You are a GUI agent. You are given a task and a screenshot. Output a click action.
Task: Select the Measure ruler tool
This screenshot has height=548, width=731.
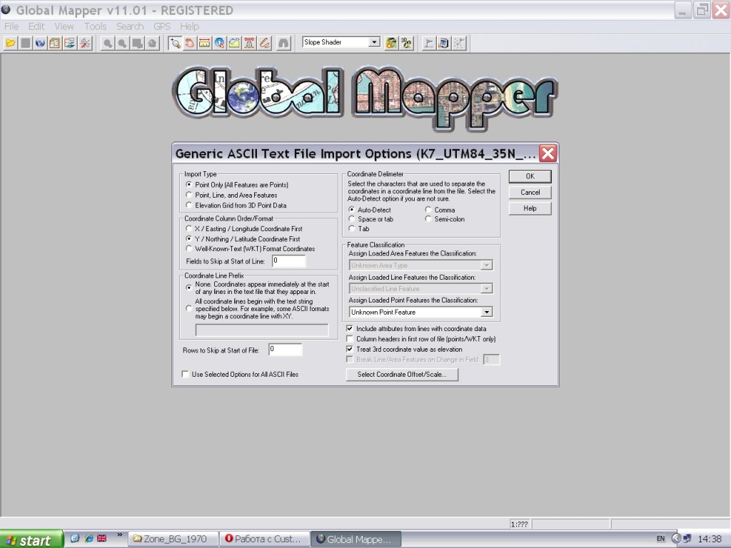point(205,43)
